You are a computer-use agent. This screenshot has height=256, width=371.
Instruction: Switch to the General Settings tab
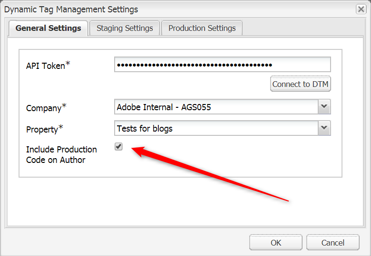tap(49, 28)
